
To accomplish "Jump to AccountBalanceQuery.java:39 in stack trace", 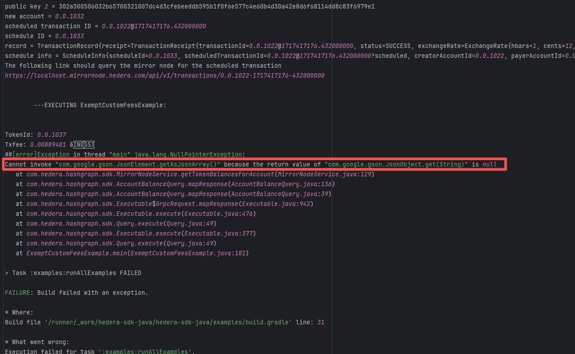I will click(280, 194).
